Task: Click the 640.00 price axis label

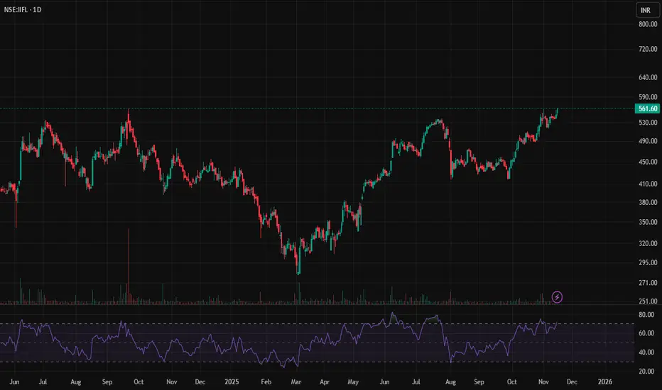Action: tap(646, 77)
